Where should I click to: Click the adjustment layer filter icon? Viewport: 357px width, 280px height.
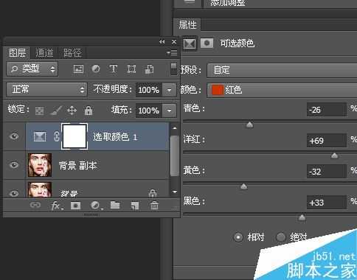point(96,69)
